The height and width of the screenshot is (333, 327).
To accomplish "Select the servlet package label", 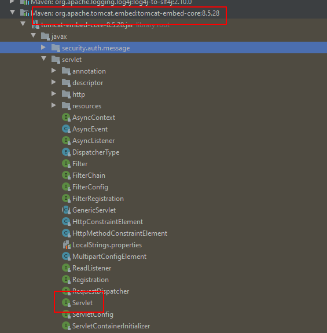I will (x=72, y=60).
